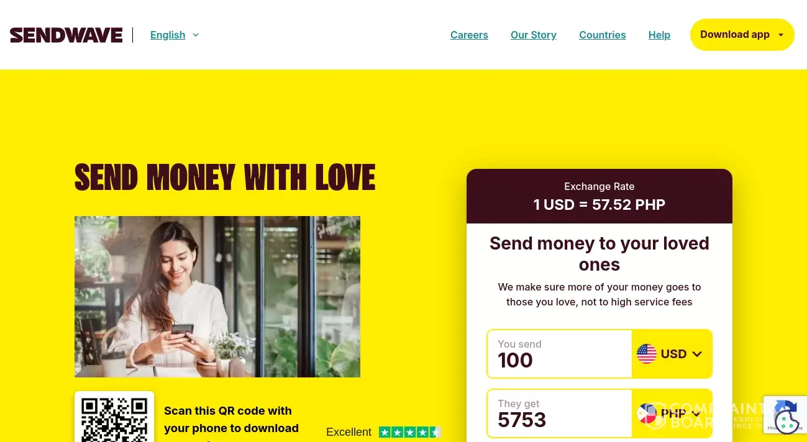Open the PHP currency selector
Image resolution: width=807 pixels, height=442 pixels.
672,413
